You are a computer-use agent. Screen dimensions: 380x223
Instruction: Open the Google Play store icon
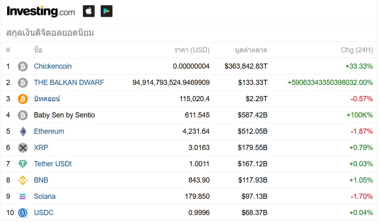pyautogui.click(x=107, y=11)
